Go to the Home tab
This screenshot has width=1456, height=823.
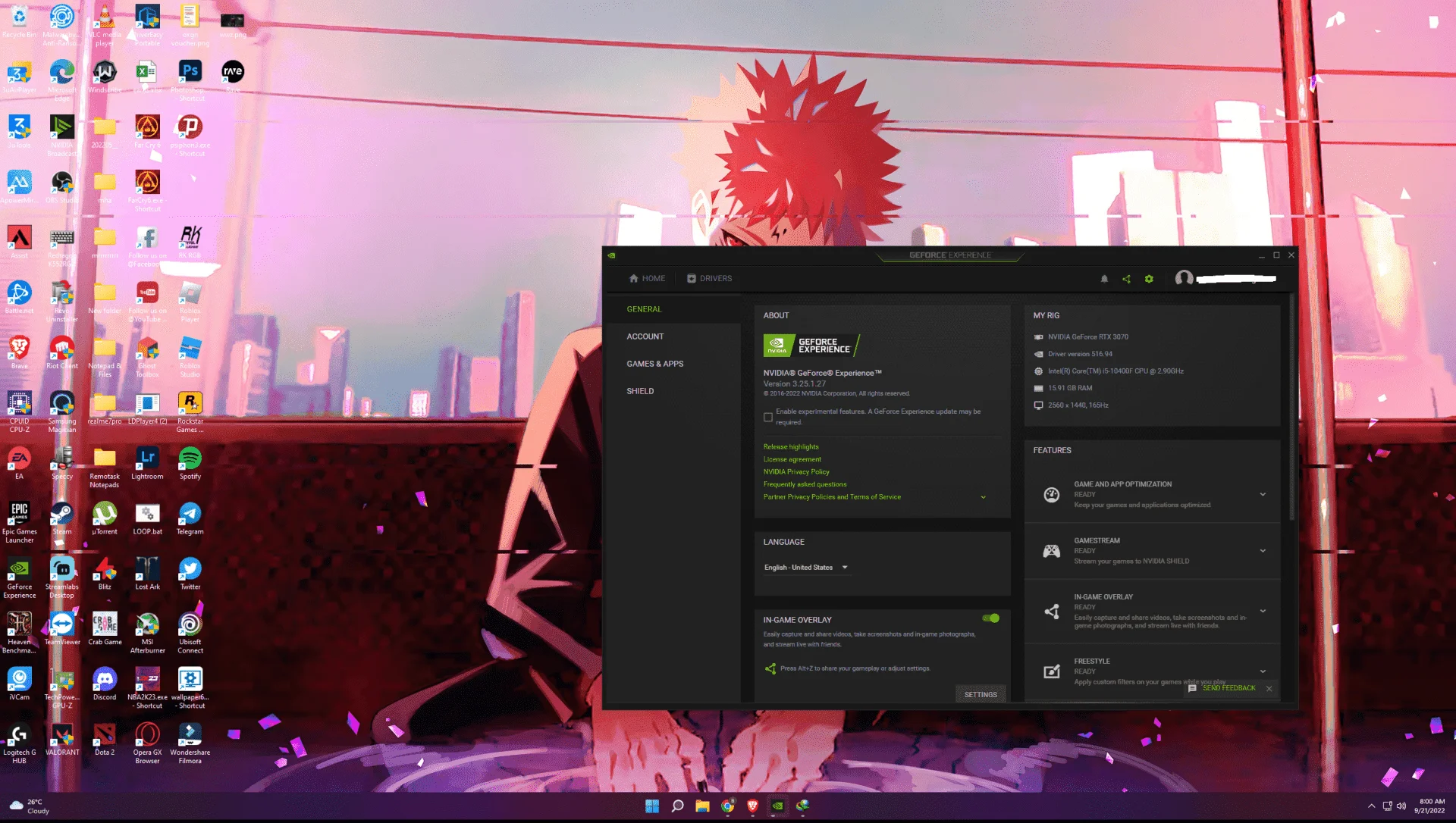(x=647, y=279)
